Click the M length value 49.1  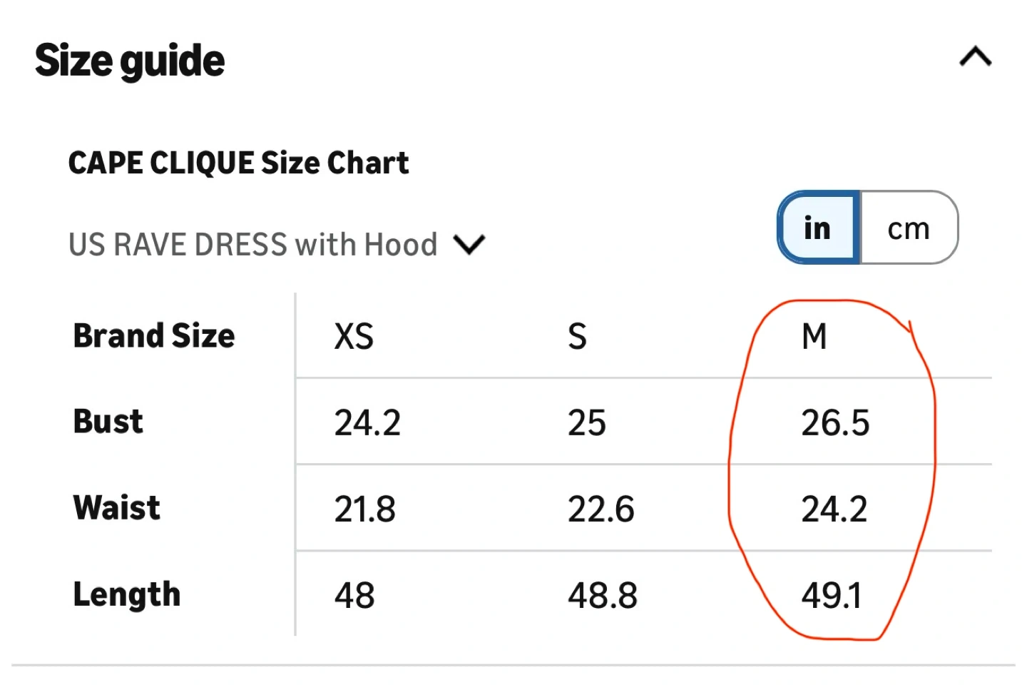click(x=832, y=596)
